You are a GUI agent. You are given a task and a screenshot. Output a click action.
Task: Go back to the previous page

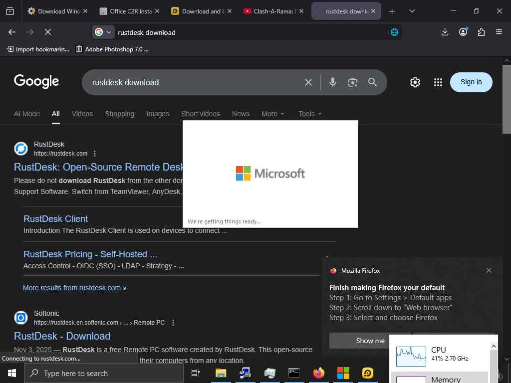pyautogui.click(x=12, y=32)
